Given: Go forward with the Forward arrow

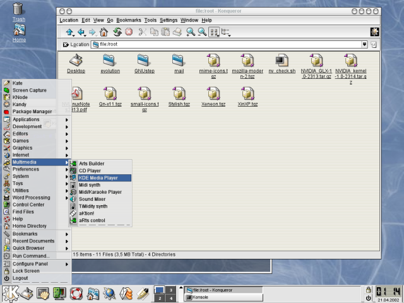Looking at the screenshot, I should pos(92,32).
